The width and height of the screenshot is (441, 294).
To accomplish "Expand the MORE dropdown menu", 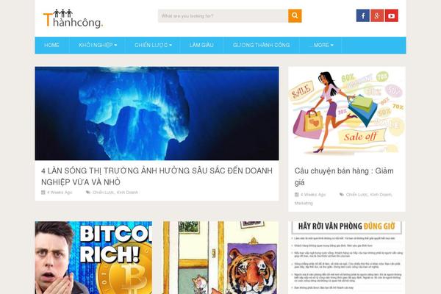I will click(321, 45).
